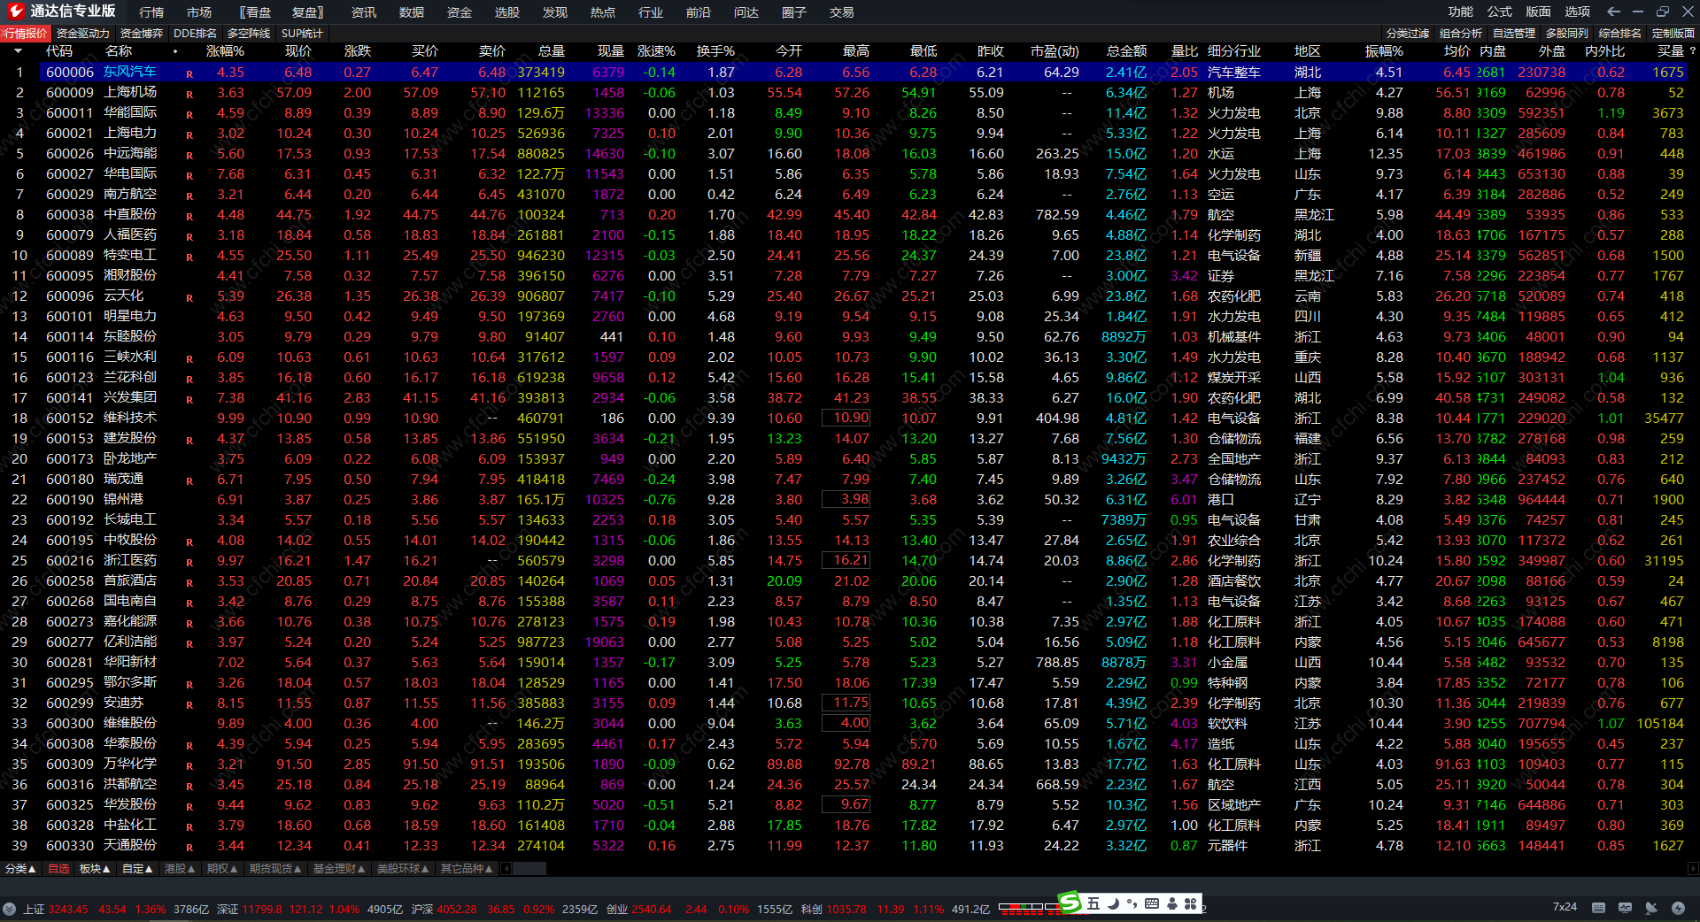Image resolution: width=1700 pixels, height=922 pixels.
Task: Click the R marker on 中远海能 row
Action: click(189, 155)
